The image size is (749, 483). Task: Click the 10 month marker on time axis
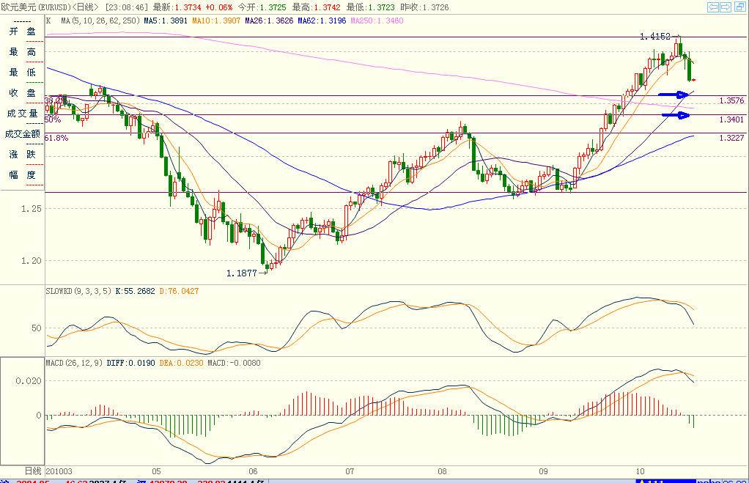(640, 471)
